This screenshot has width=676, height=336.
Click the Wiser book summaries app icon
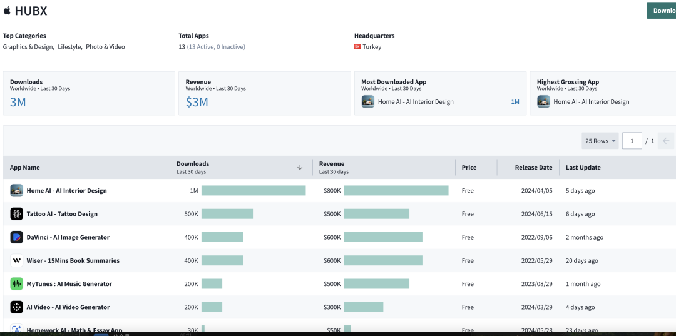tap(16, 261)
